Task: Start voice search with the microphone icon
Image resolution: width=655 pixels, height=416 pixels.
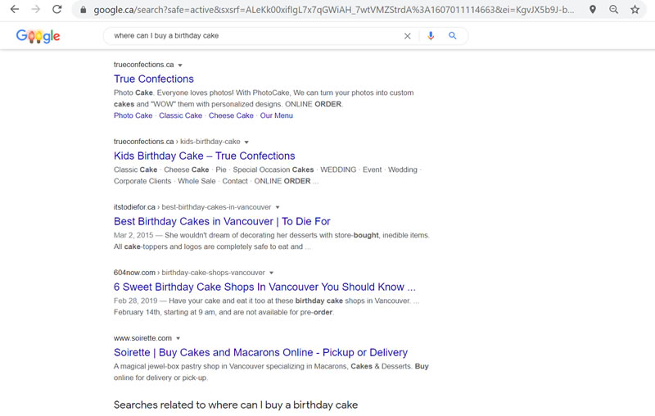Action: pos(431,36)
